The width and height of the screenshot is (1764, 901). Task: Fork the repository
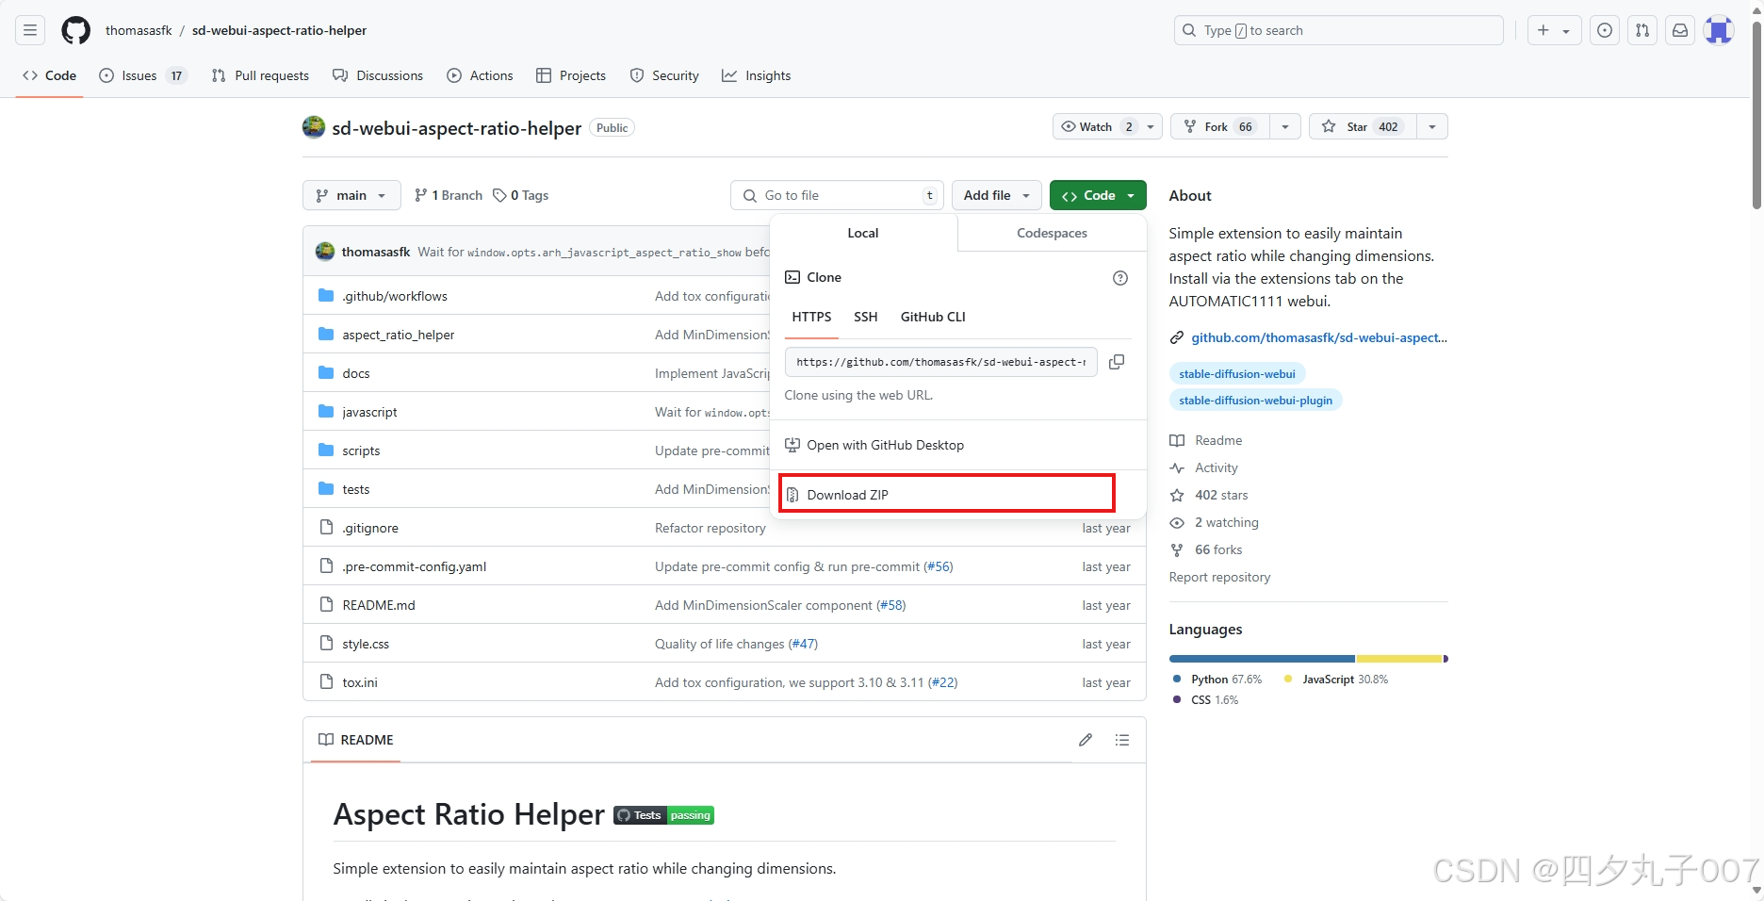pos(1220,126)
